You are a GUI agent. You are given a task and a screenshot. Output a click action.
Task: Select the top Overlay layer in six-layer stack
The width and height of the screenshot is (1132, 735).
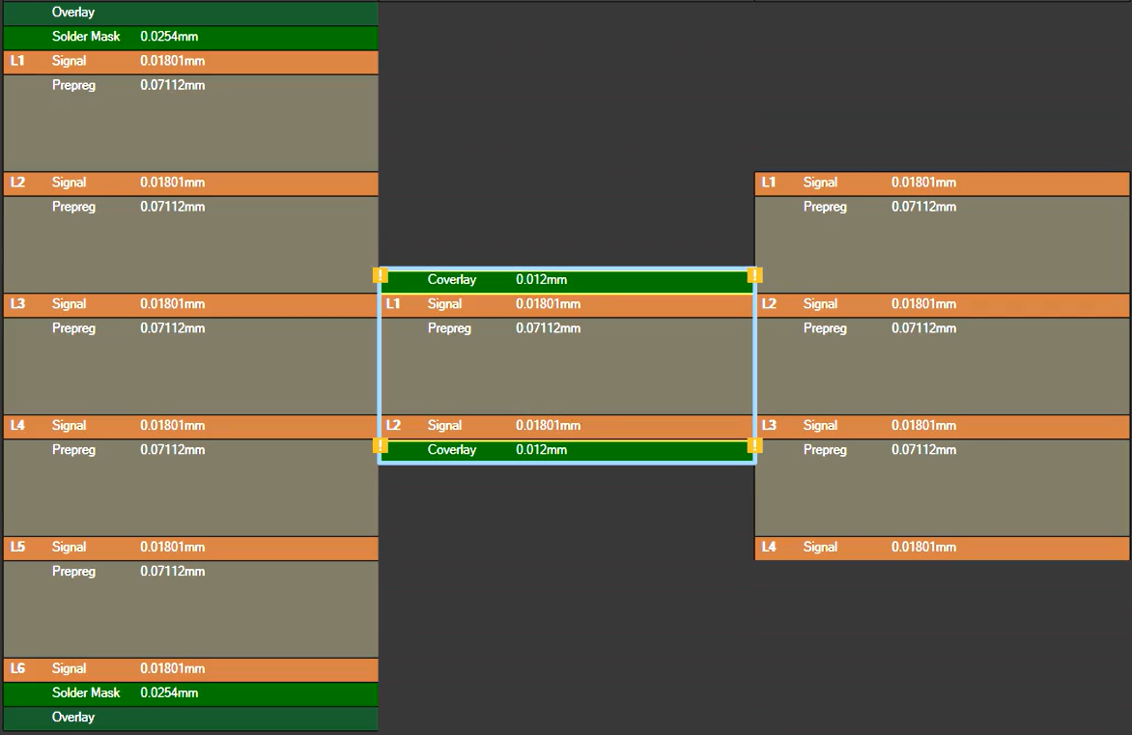coord(190,13)
